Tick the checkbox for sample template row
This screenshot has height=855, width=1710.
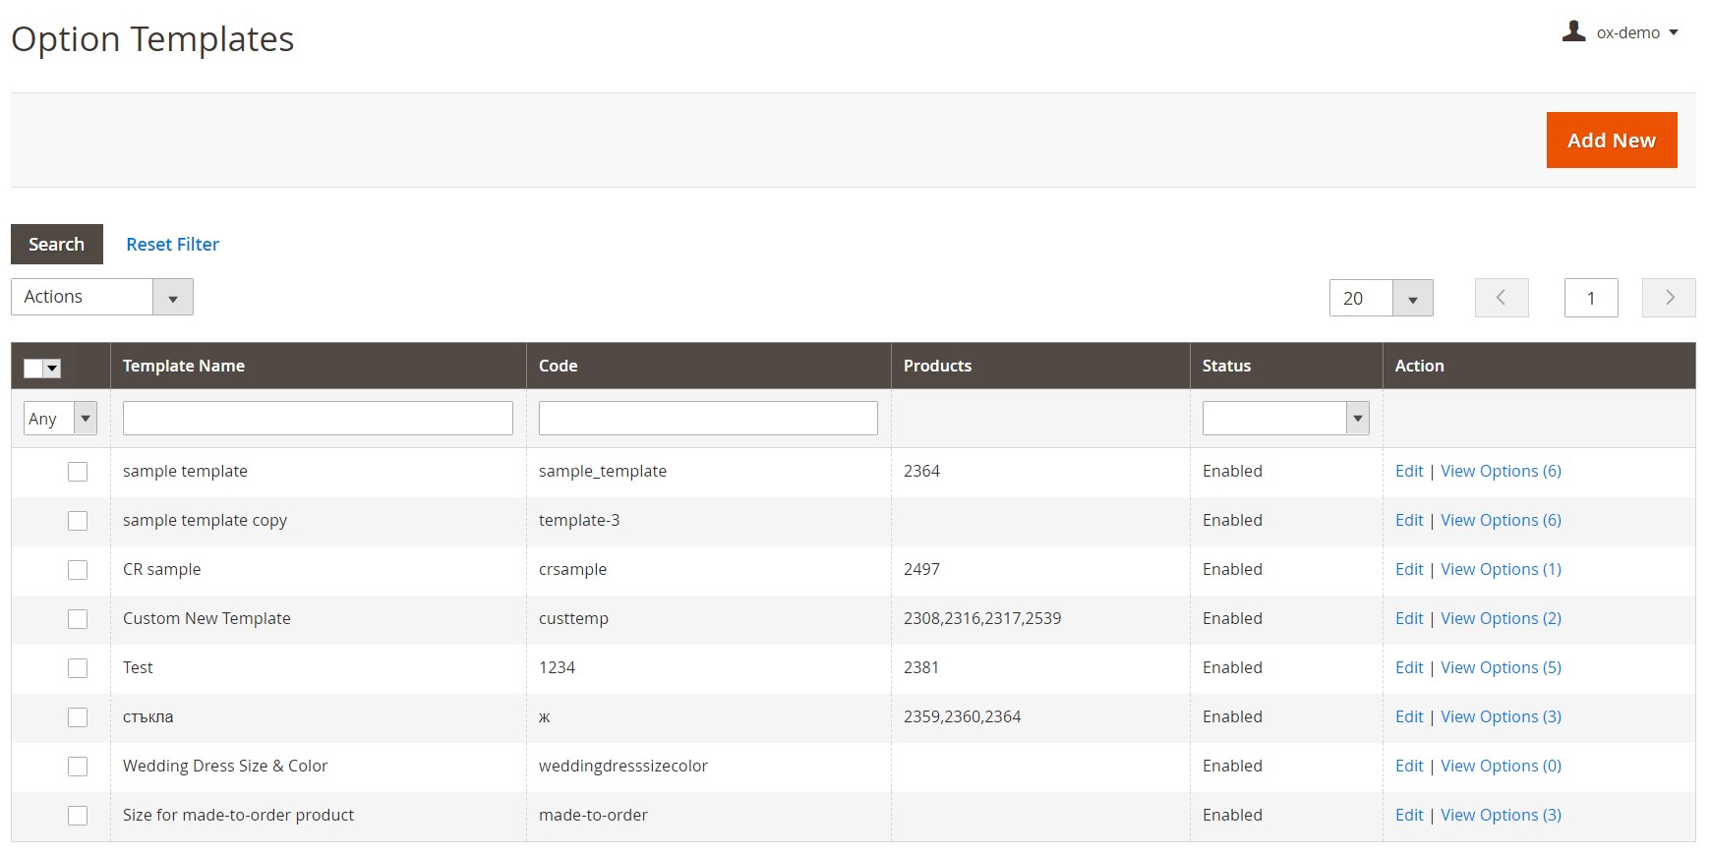click(78, 472)
